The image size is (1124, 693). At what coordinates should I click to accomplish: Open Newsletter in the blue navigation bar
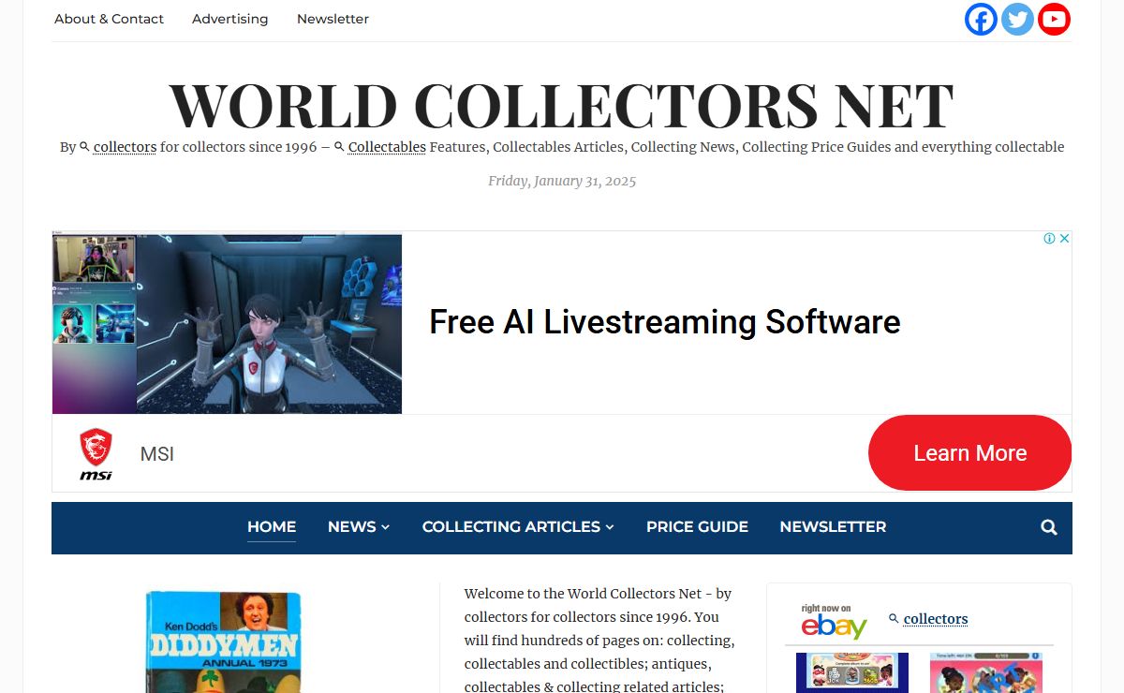(833, 526)
